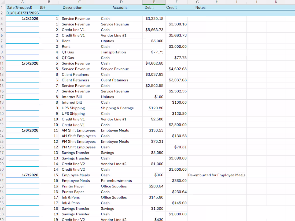Select the column A header
This screenshot has width=295, height=221.
[x=23, y=2]
